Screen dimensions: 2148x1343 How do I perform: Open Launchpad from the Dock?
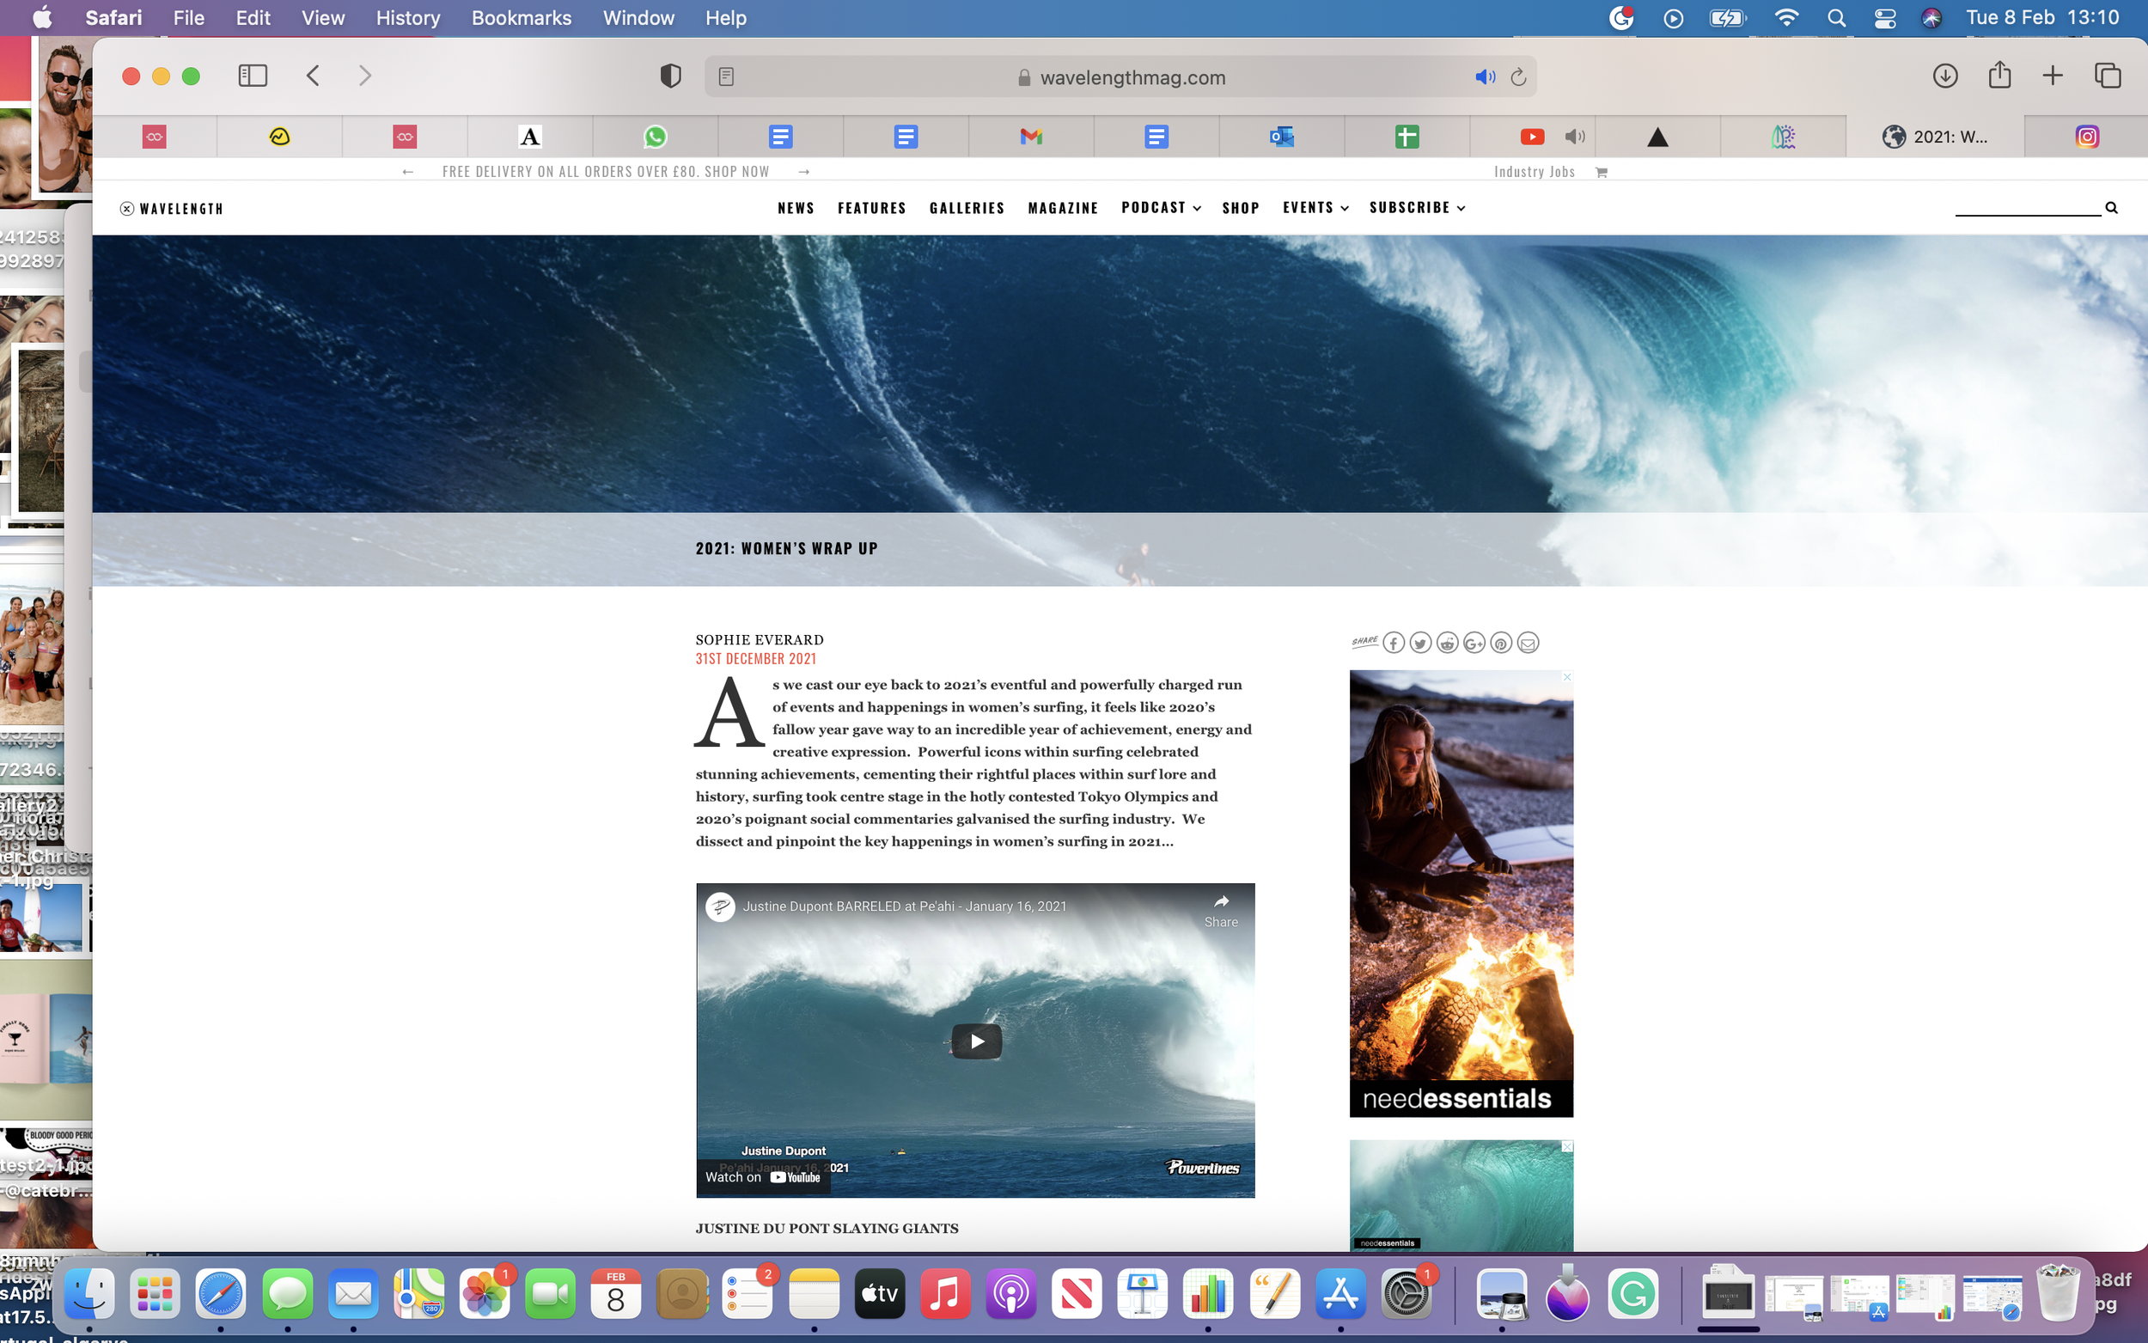(156, 1293)
